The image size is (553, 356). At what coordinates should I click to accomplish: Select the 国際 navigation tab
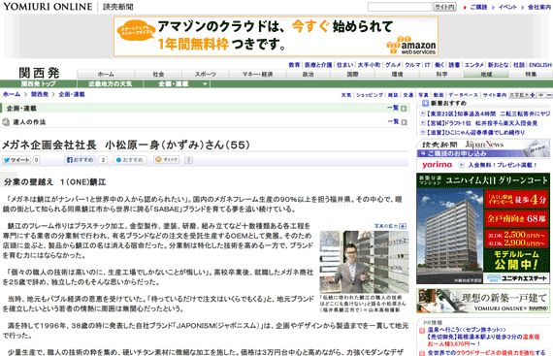click(353, 74)
